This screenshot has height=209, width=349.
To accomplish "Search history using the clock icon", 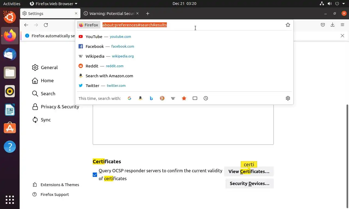I will 206,98.
